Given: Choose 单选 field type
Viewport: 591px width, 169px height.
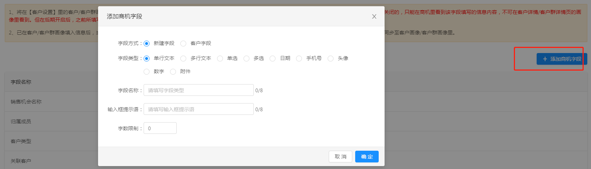Looking at the screenshot, I should [220, 59].
